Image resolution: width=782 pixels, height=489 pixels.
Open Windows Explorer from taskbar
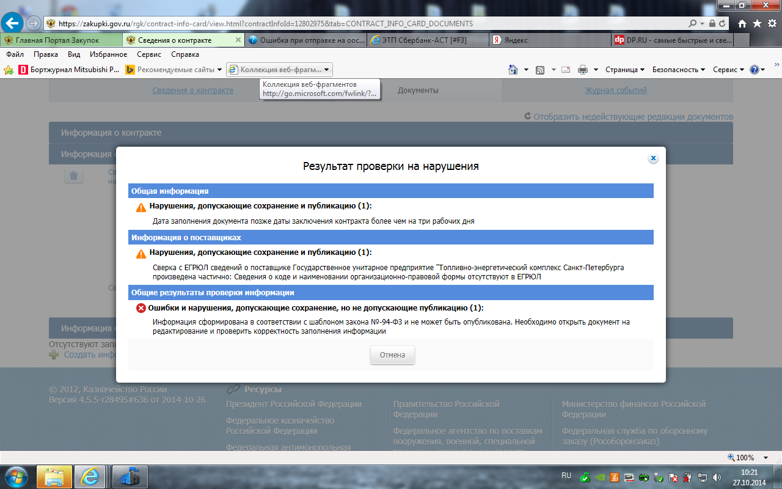point(54,477)
